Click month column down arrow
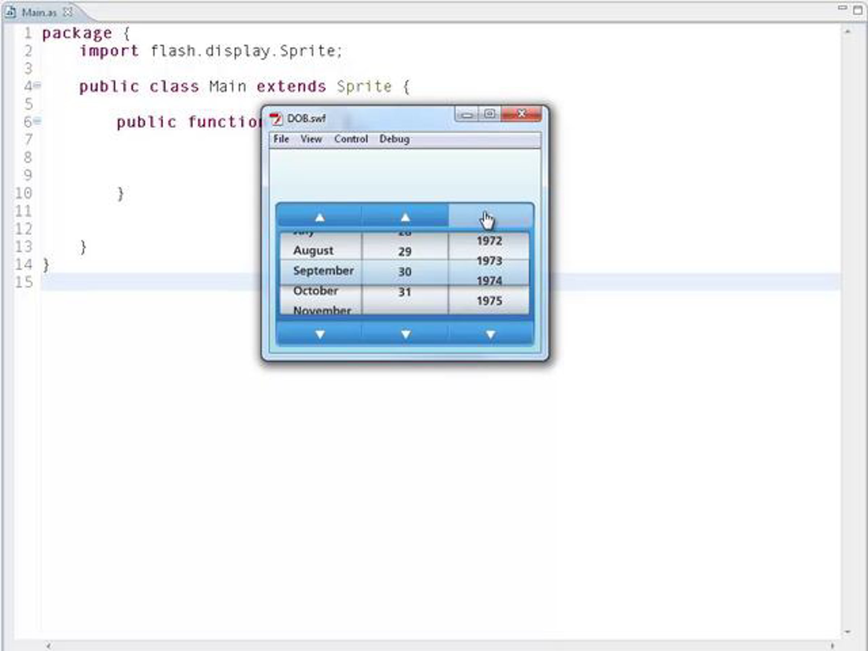The image size is (868, 651). click(x=320, y=334)
